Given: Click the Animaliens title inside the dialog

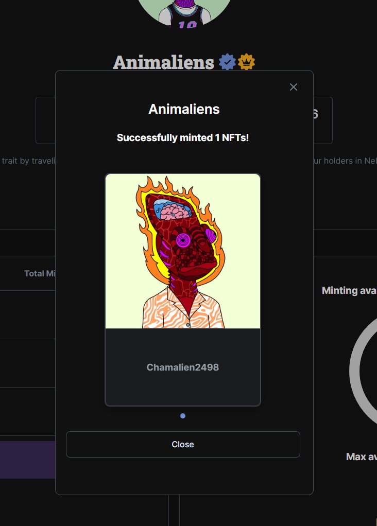Looking at the screenshot, I should click(x=184, y=109).
